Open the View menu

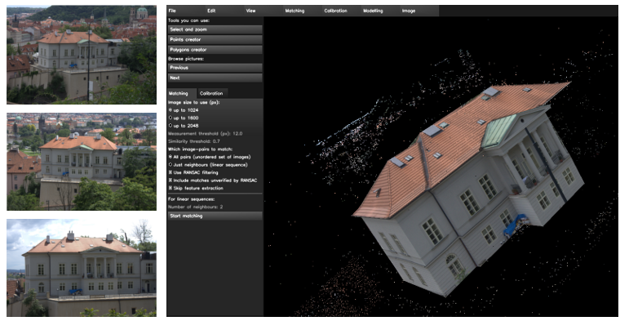[x=250, y=11]
